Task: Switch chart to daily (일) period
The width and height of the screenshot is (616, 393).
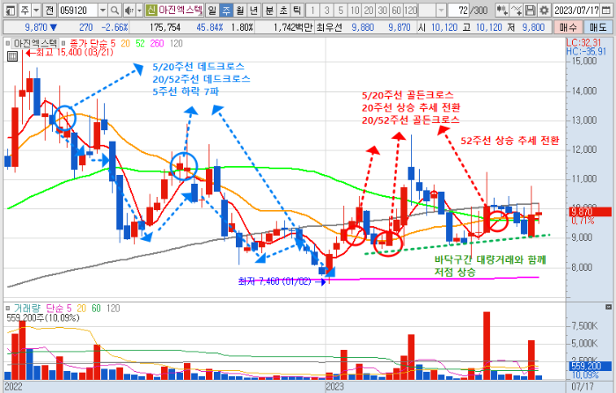Action: pyautogui.click(x=212, y=11)
